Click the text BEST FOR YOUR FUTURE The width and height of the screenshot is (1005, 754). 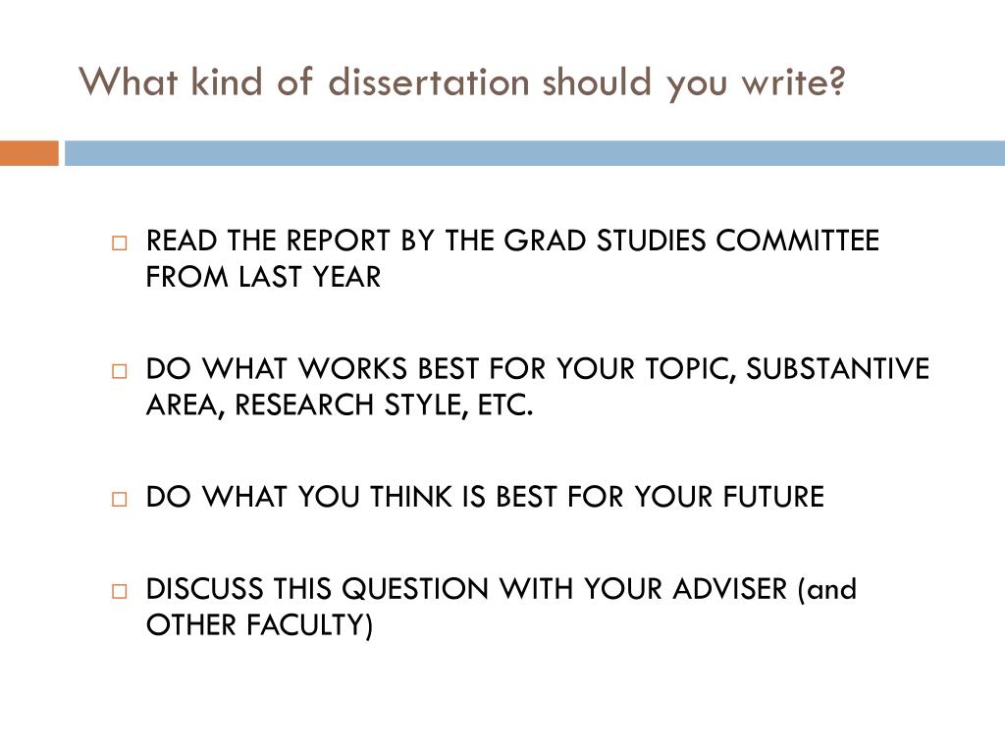[661, 498]
